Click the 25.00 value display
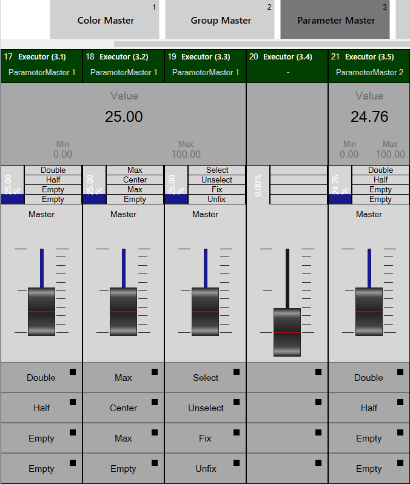Image resolution: width=410 pixels, height=484 pixels. pos(124,116)
